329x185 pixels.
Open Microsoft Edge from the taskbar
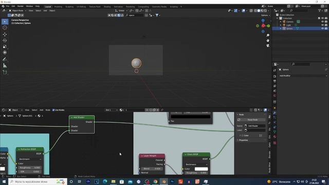[x=105, y=181]
